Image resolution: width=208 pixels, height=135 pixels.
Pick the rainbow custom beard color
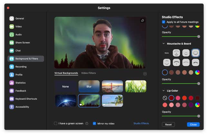point(197,72)
